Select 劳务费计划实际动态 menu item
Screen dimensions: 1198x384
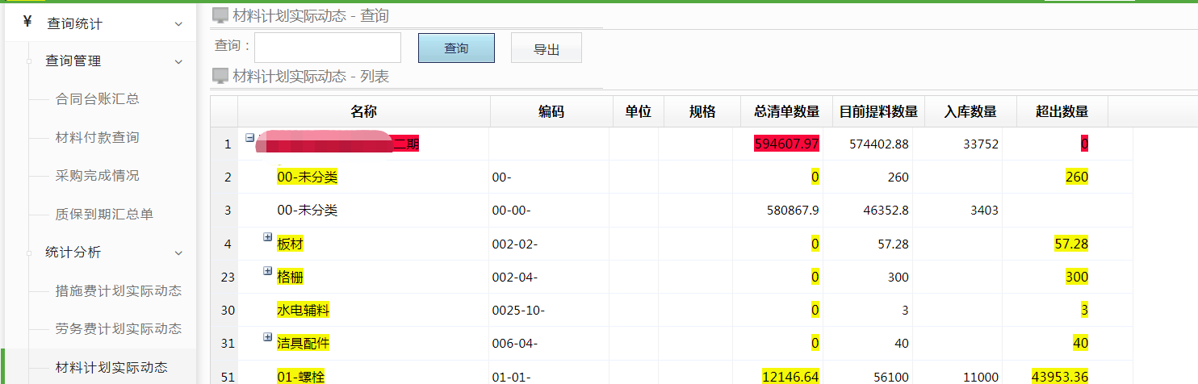(118, 329)
